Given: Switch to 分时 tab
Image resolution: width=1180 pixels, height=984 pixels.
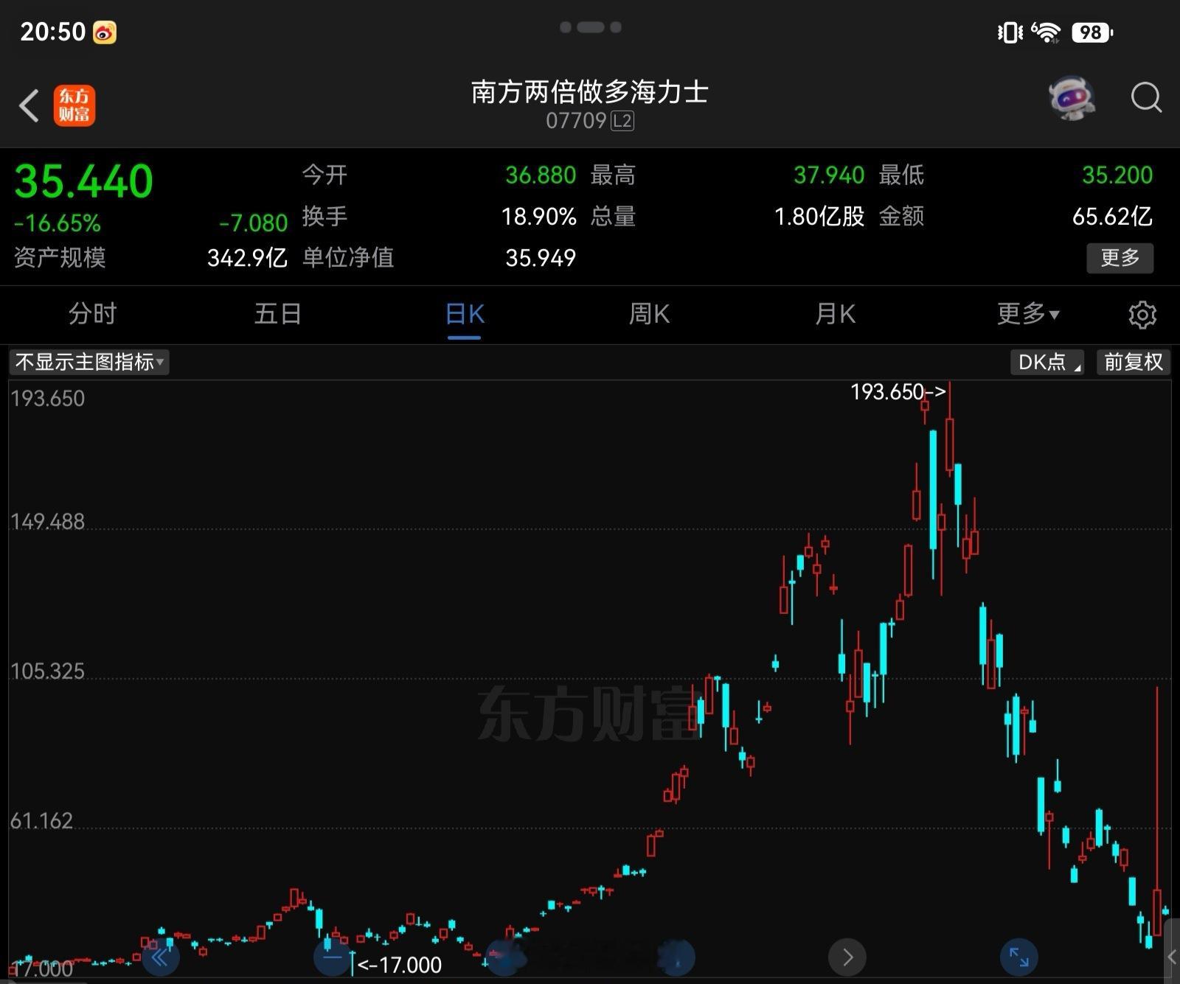Looking at the screenshot, I should [x=92, y=314].
